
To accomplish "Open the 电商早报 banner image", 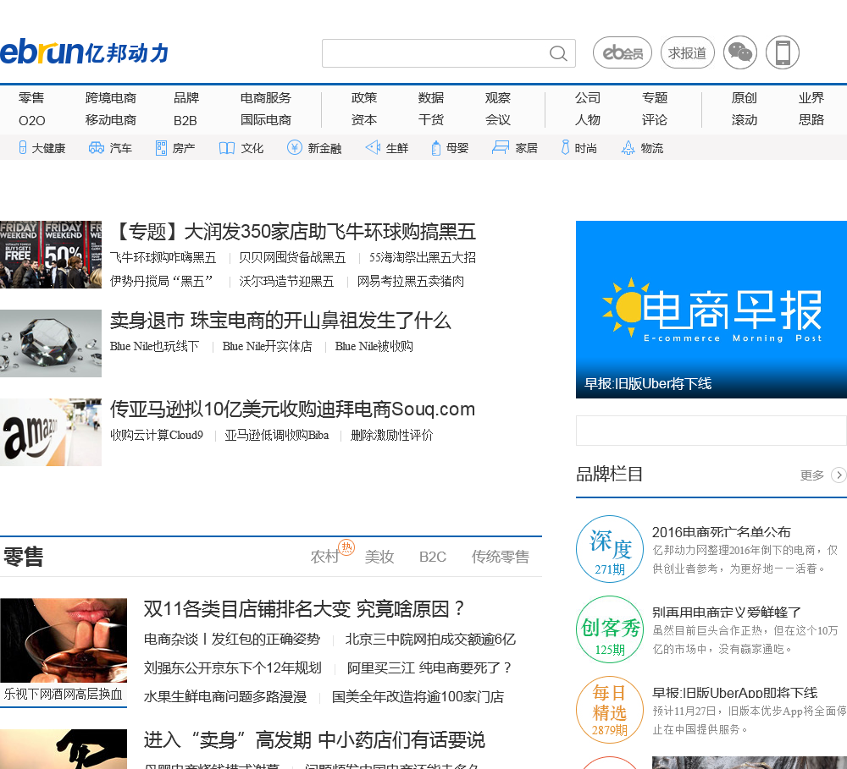I will tap(711, 309).
